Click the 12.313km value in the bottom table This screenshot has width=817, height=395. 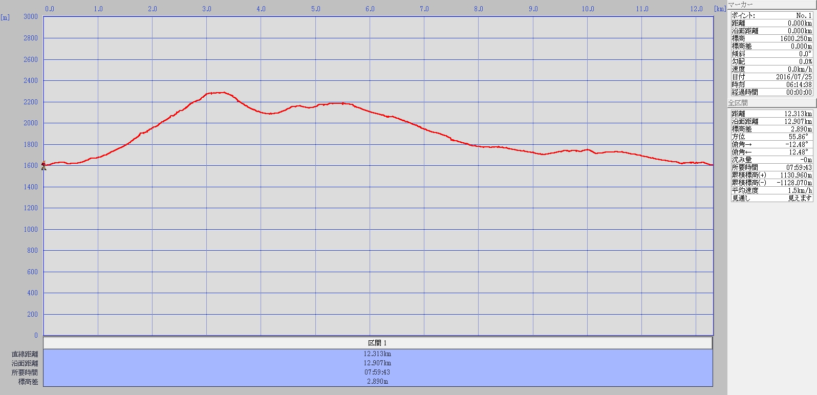coord(377,354)
